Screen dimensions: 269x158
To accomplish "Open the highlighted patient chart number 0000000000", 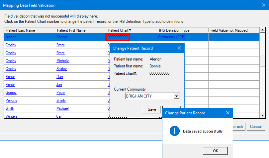I will [x=118, y=37].
